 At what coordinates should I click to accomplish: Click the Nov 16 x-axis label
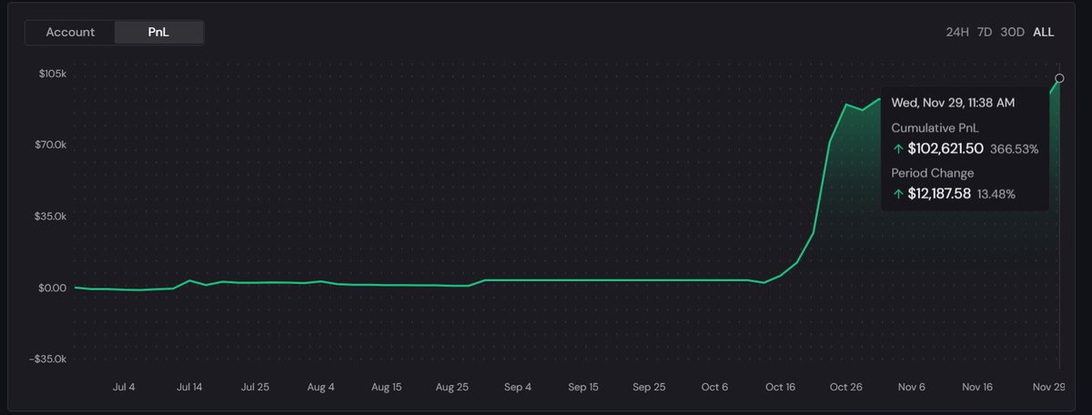click(977, 387)
